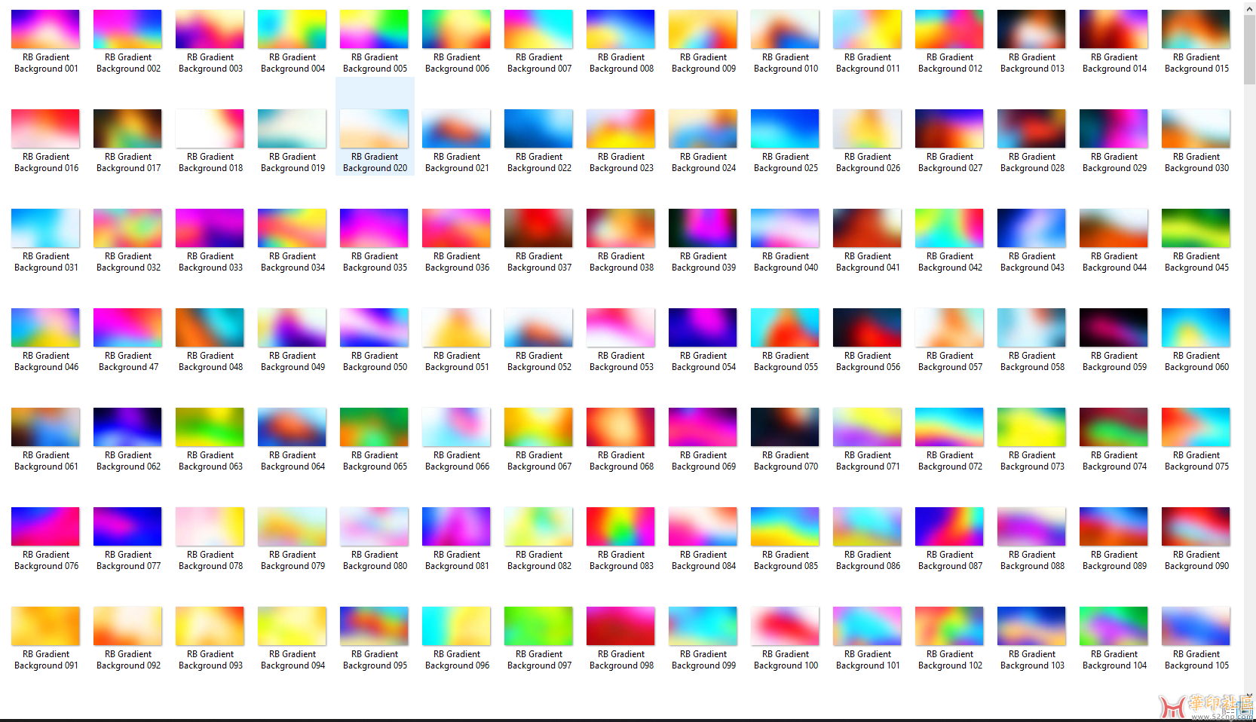The height and width of the screenshot is (722, 1256).
Task: Click the vertical scrollbar thumb
Action: pos(1249,49)
